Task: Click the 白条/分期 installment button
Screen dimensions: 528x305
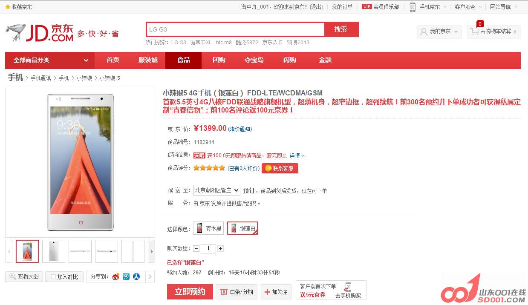Action: 236,292
